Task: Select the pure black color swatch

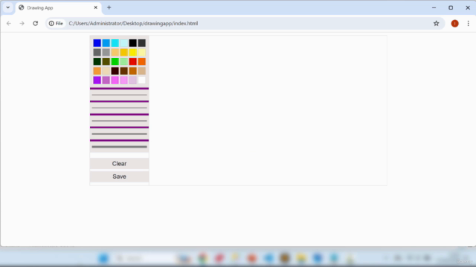Action: [x=132, y=43]
